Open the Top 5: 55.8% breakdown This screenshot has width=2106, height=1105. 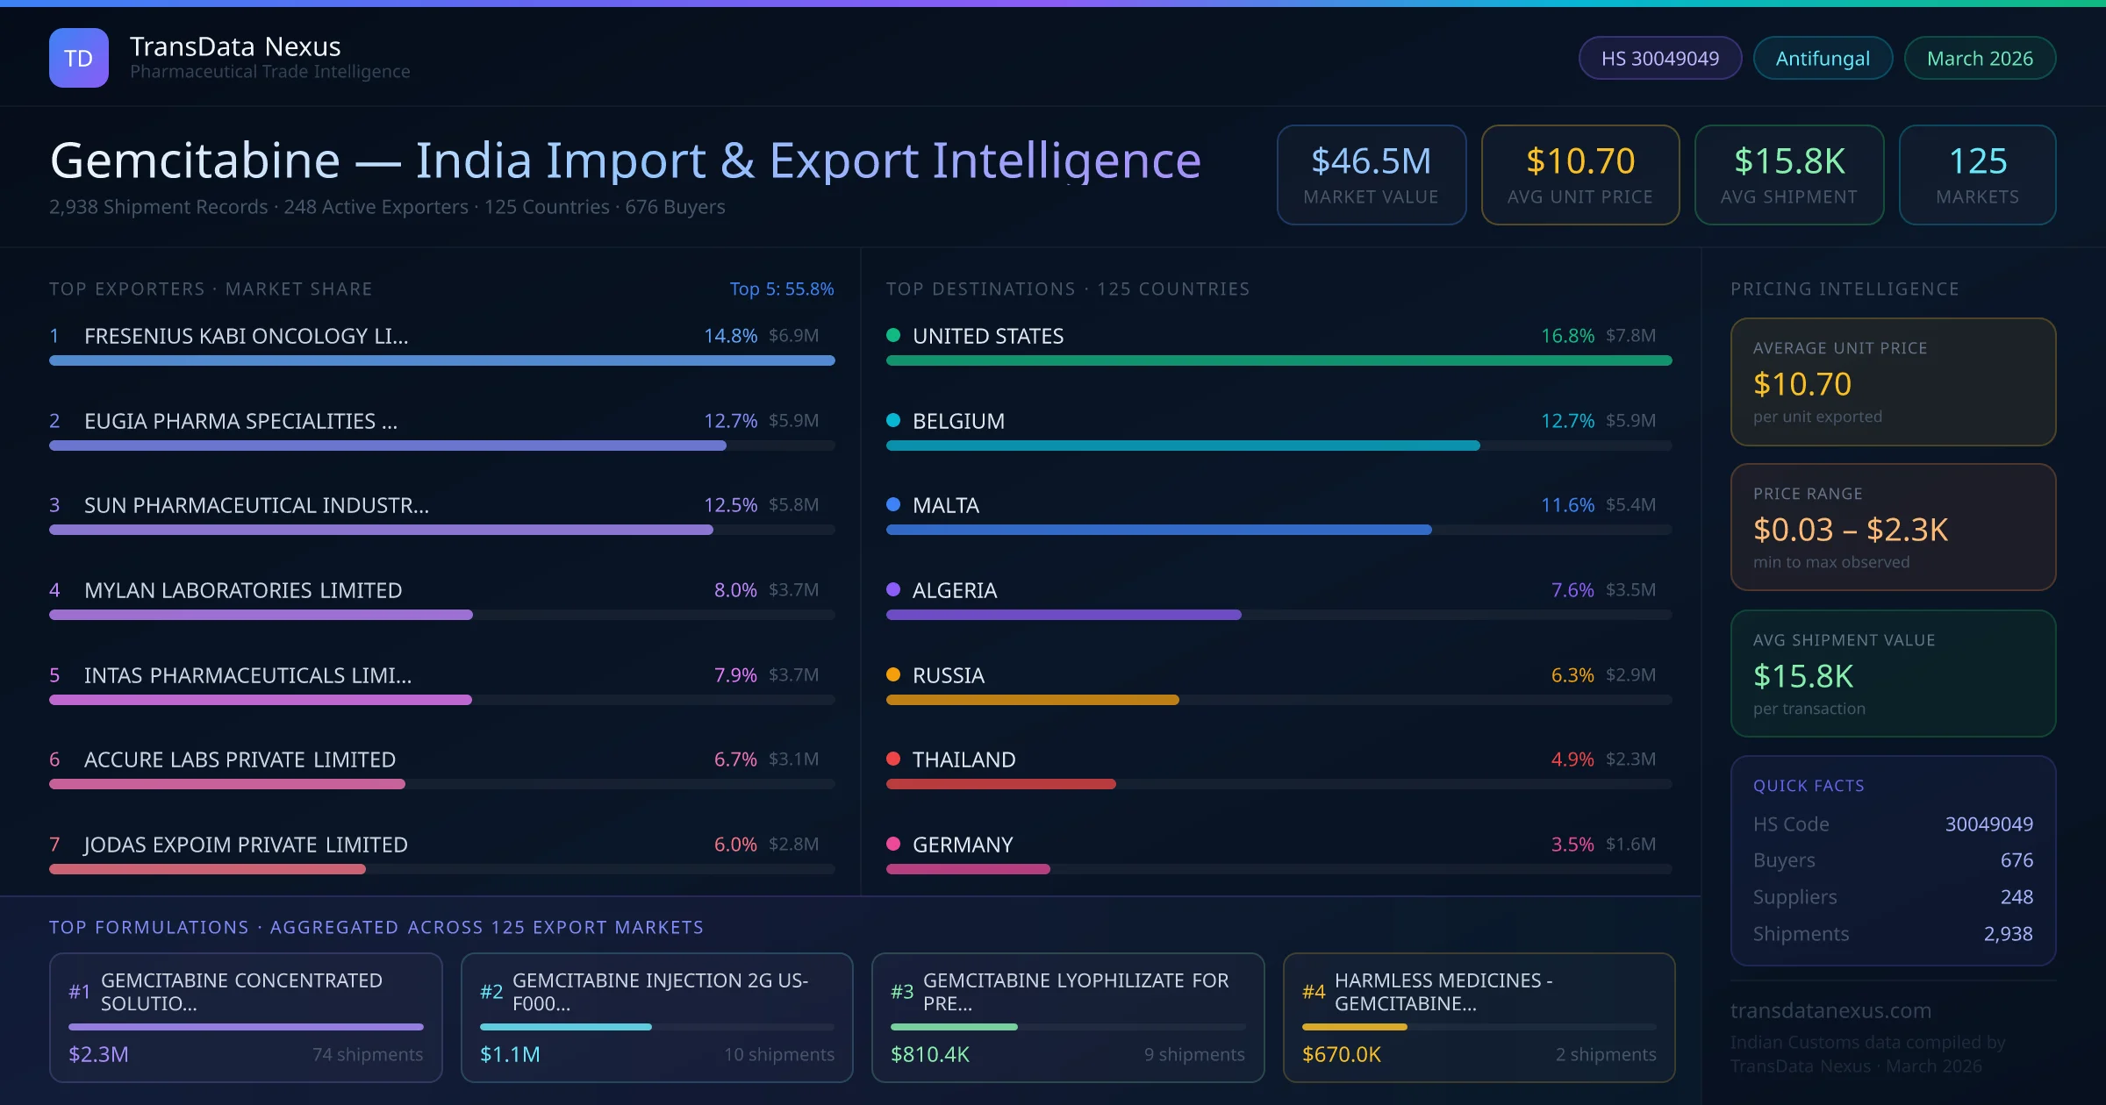point(782,288)
